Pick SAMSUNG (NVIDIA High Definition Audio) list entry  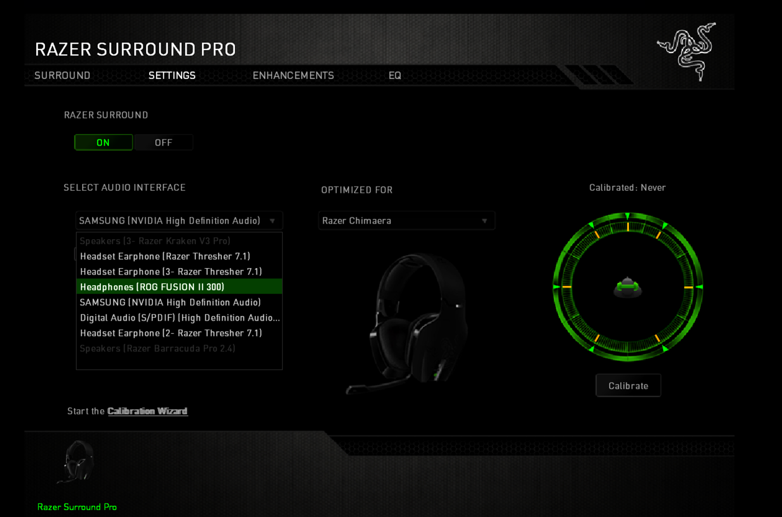(179, 302)
